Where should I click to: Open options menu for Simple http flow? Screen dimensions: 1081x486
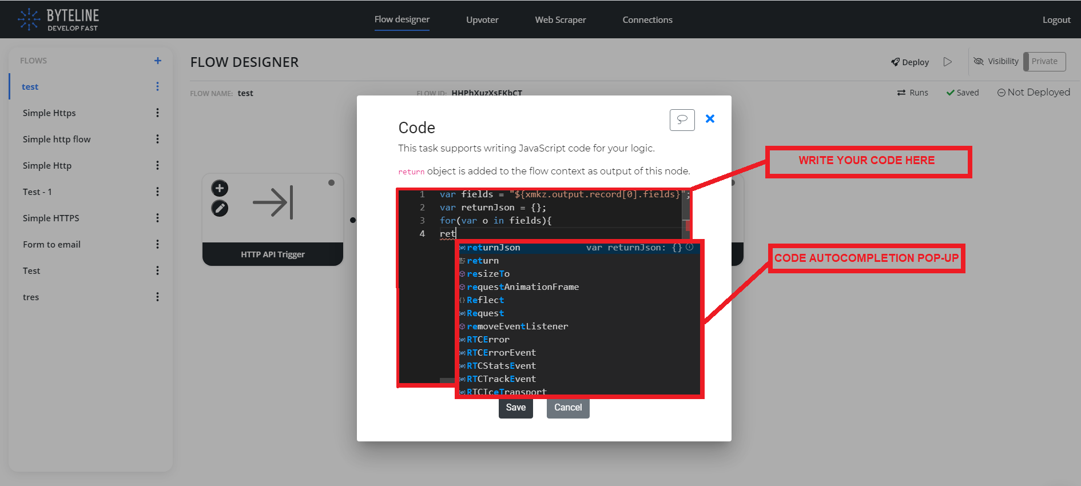(157, 139)
